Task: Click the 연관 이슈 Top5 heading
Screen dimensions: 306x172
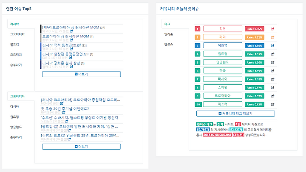Action: pos(19,9)
